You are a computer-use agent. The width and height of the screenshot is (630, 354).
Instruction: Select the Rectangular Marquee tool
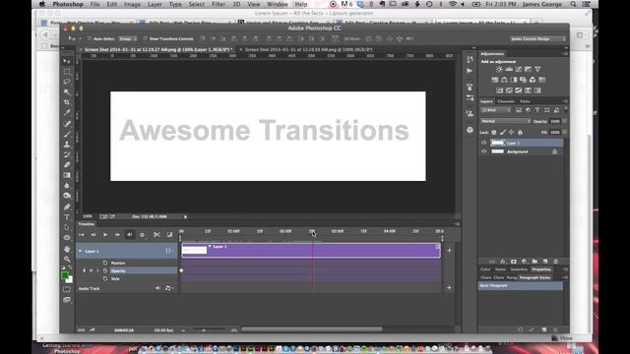click(67, 72)
